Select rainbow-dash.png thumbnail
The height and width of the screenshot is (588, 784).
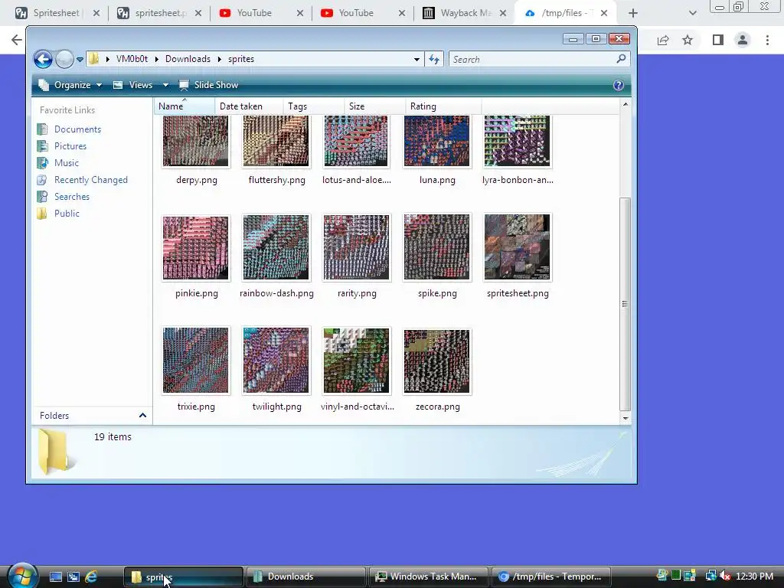[276, 247]
